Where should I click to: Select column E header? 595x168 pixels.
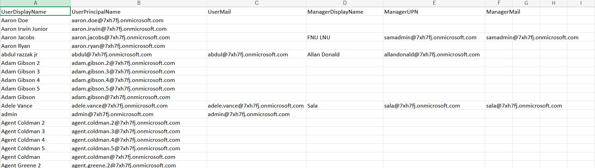(x=434, y=3)
